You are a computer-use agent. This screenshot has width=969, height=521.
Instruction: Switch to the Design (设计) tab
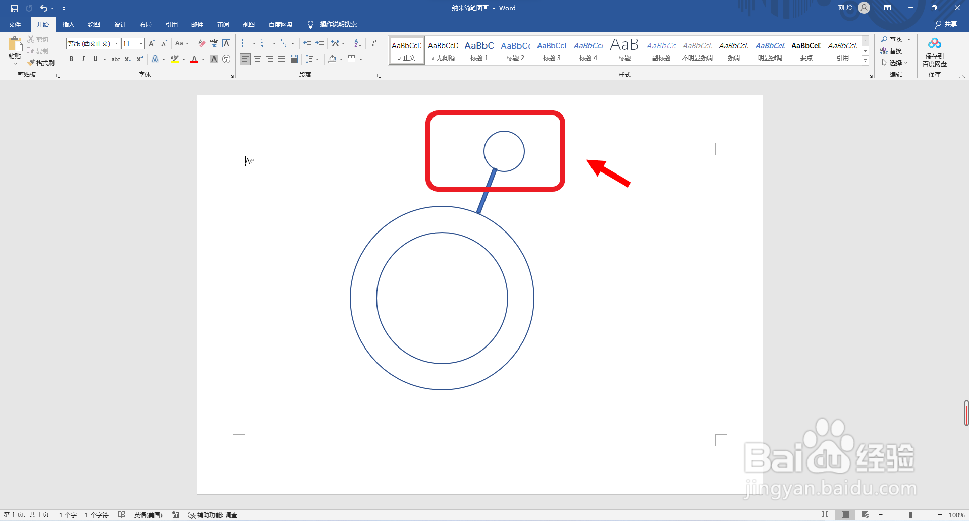[120, 24]
